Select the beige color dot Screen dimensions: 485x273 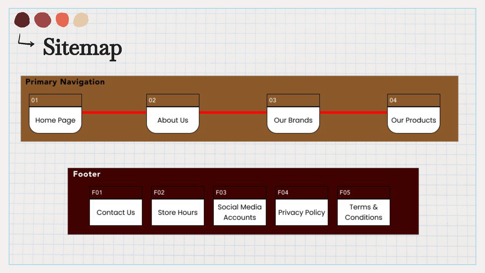81,20
